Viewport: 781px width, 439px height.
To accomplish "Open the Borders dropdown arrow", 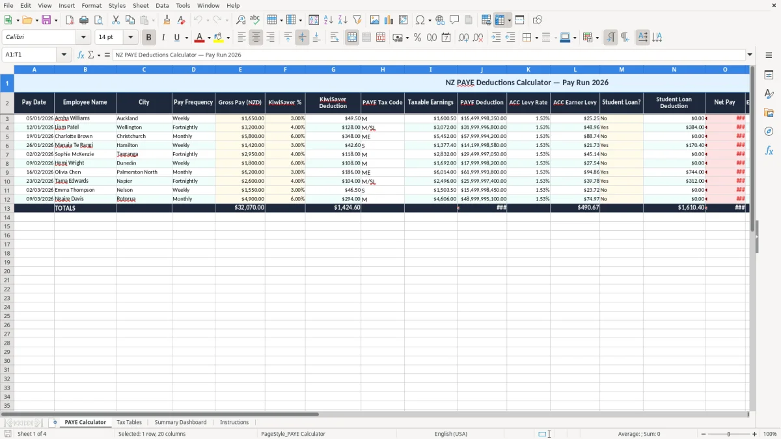I will tap(536, 38).
